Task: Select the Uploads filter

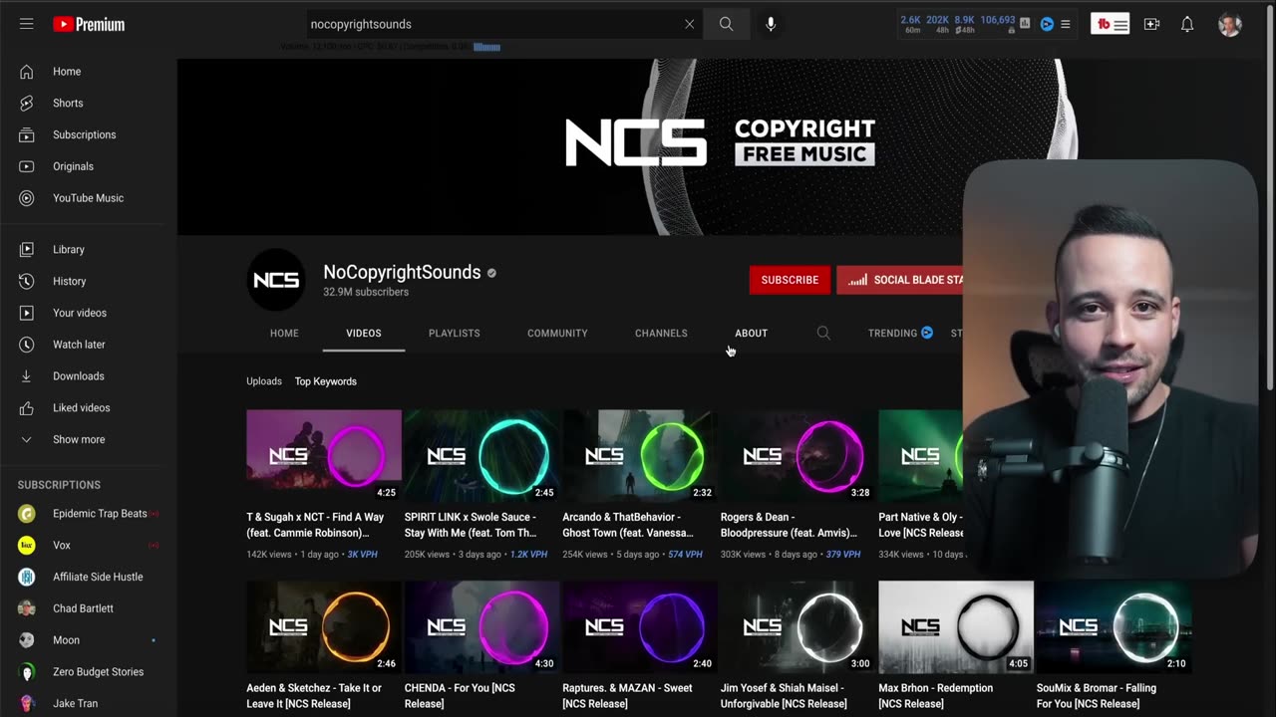Action: (264, 381)
